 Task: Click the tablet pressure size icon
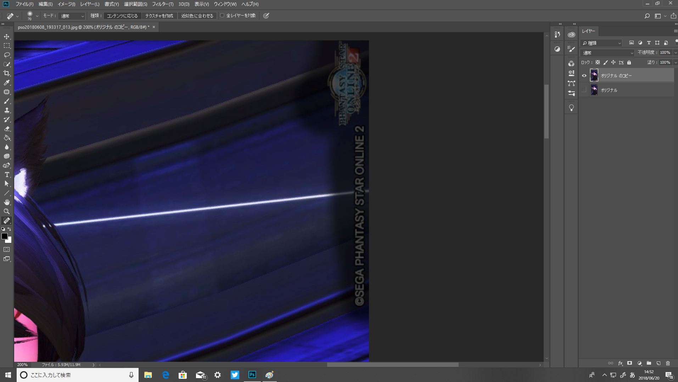click(266, 16)
